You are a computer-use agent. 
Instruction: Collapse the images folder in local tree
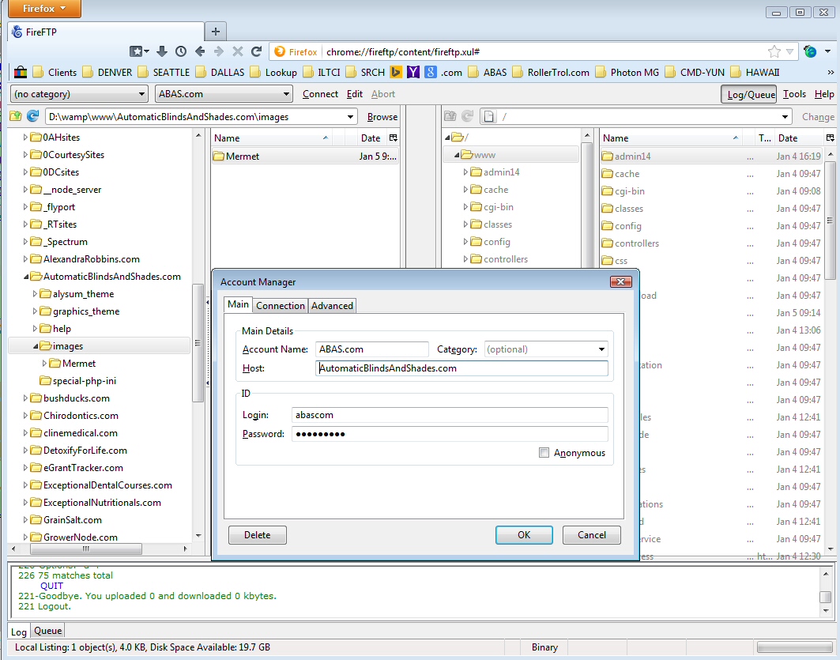36,346
